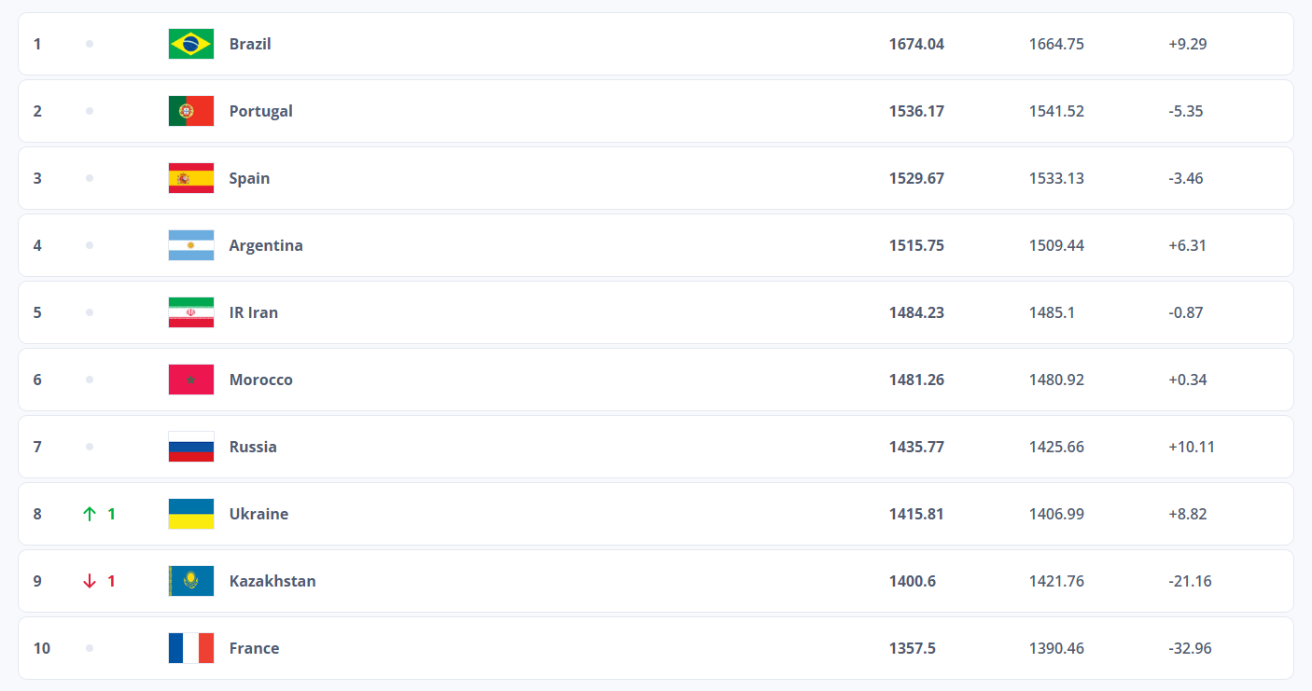Click Spain's no-change dot indicator
This screenshot has width=1312, height=691.
pyautogui.click(x=90, y=178)
